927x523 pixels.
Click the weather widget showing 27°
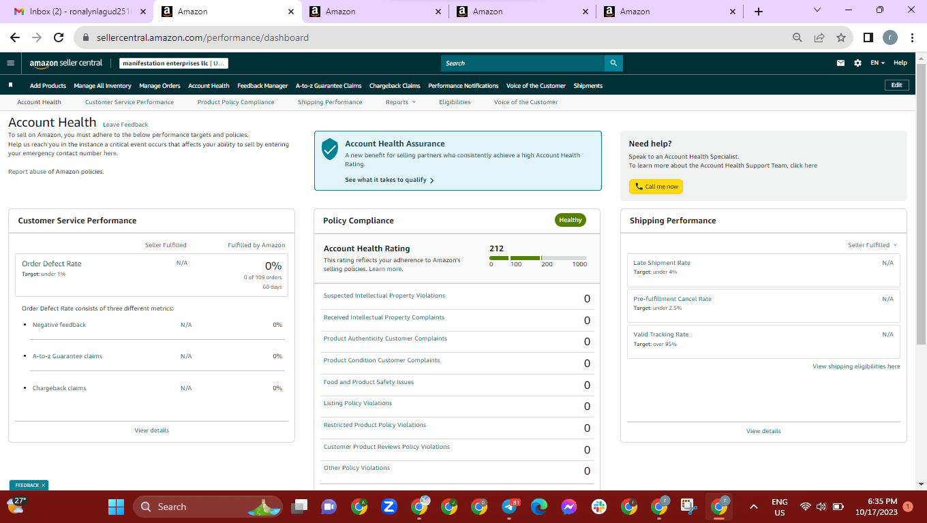(x=17, y=505)
